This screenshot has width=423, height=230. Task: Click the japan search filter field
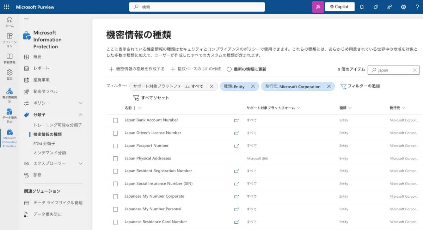coord(393,70)
